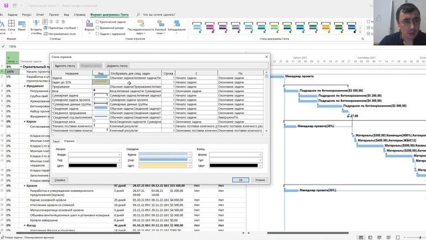Screen dimensions: 426x240
Task: Select 'Задач до 30%' row name
Action: click(72, 82)
